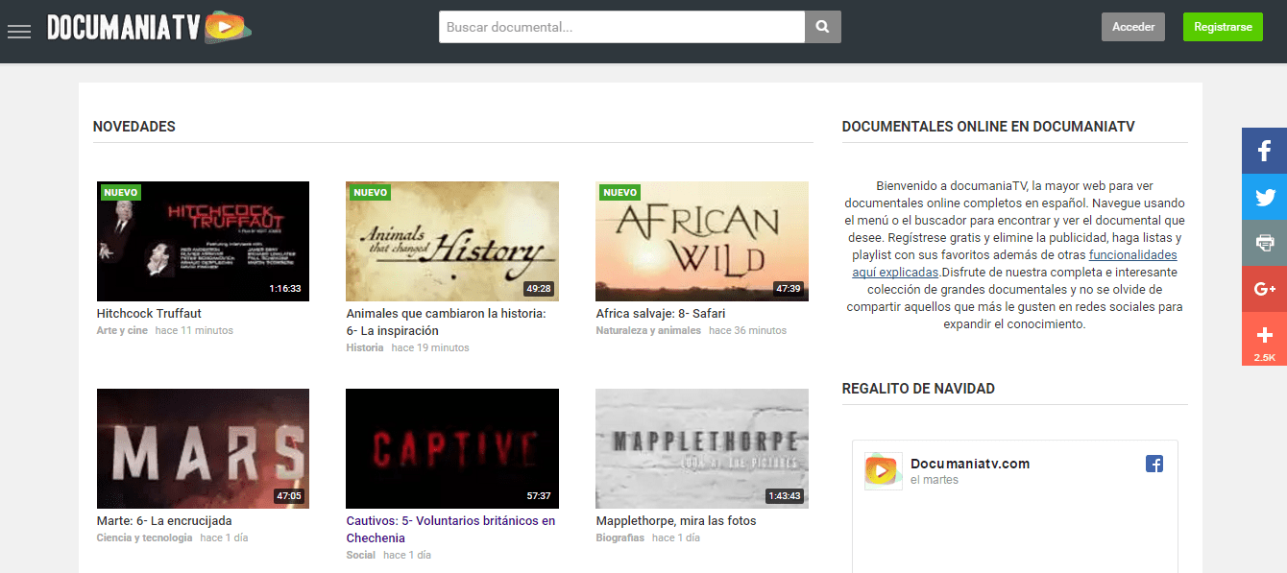Open Animales que cambiaron la historia title
1287x573 pixels.
(446, 322)
